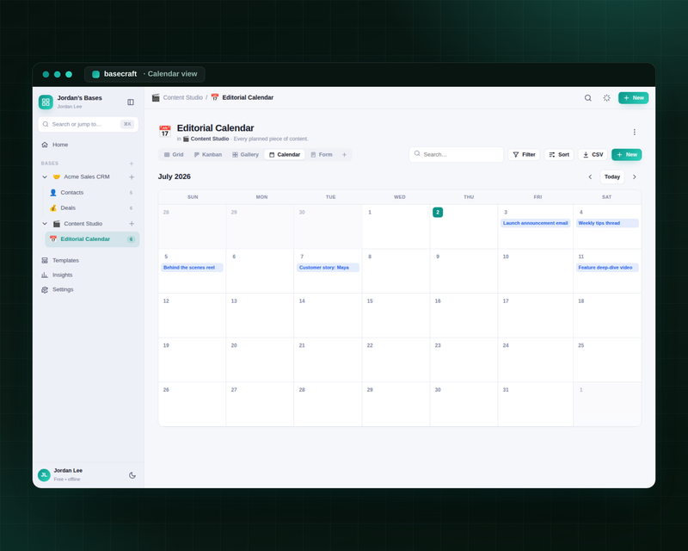Image resolution: width=688 pixels, height=551 pixels.
Task: Select July 31 calendar cell
Action: pos(535,405)
